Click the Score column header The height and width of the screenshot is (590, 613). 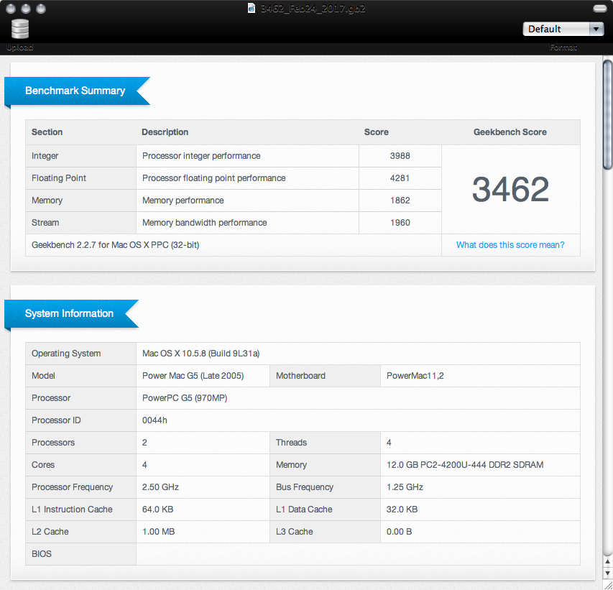click(377, 132)
